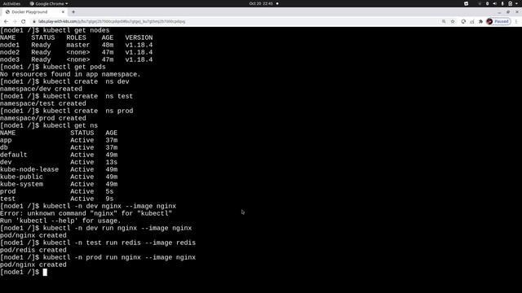The width and height of the screenshot is (522, 293).
Task: Click the 'kube-public' namespace row
Action: [x=59, y=177]
